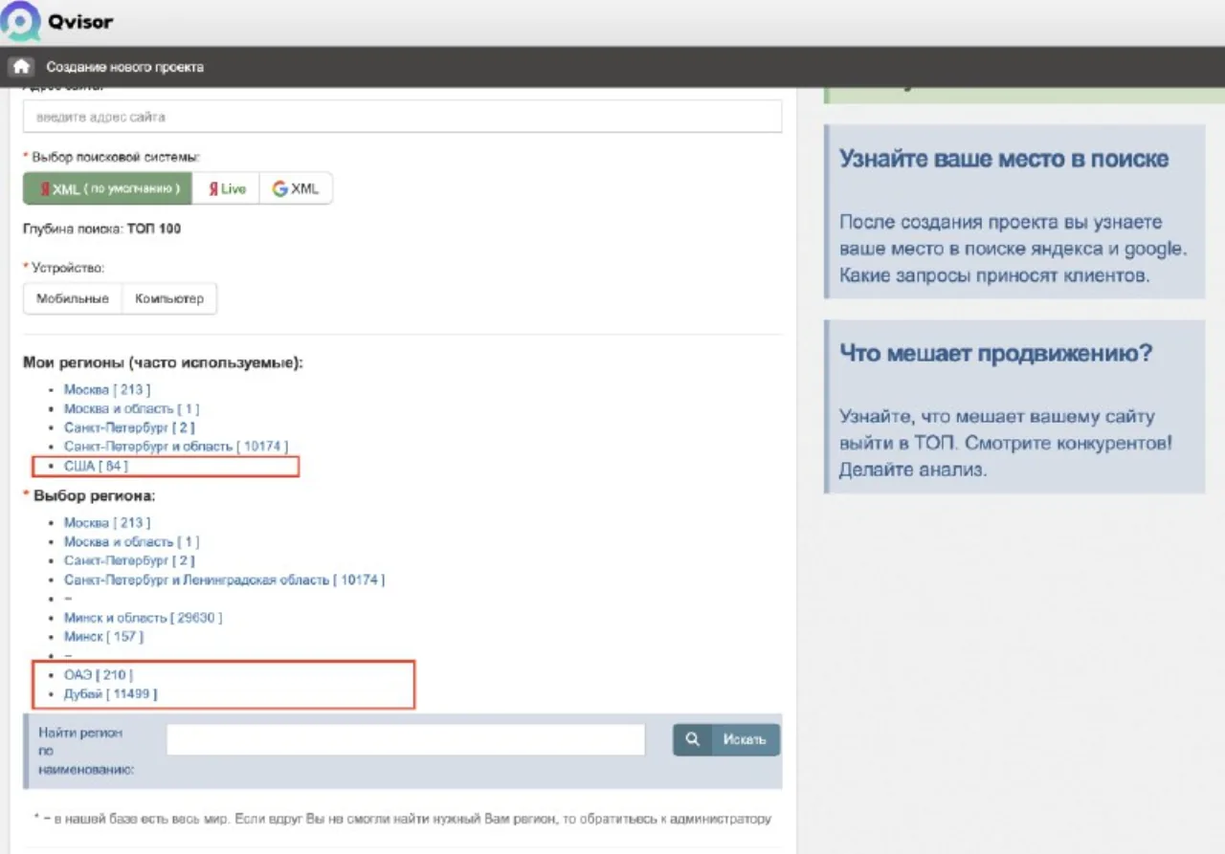The width and height of the screenshot is (1225, 854).
Task: Choose Мобильные device option
Action: tap(73, 298)
